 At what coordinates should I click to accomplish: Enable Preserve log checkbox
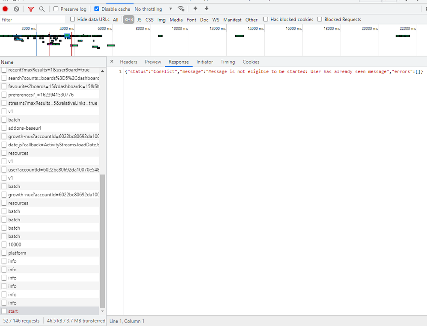(x=56, y=9)
